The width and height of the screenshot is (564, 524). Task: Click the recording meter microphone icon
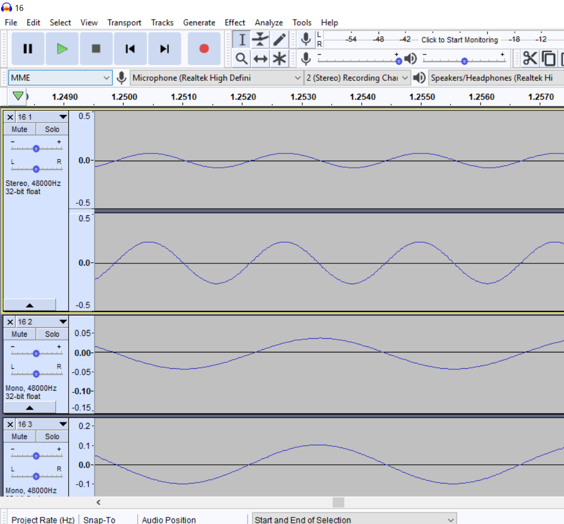306,39
